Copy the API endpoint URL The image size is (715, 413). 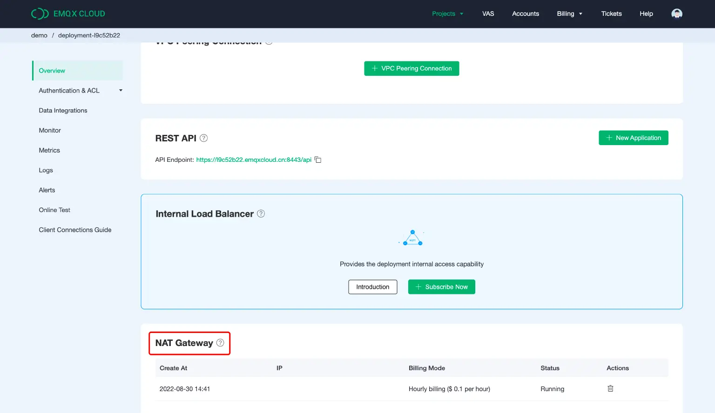(317, 160)
